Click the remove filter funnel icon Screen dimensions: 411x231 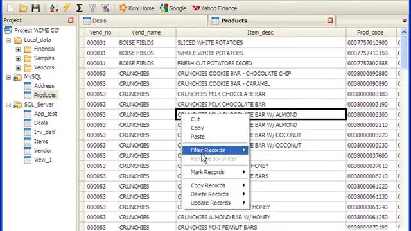coord(105,8)
